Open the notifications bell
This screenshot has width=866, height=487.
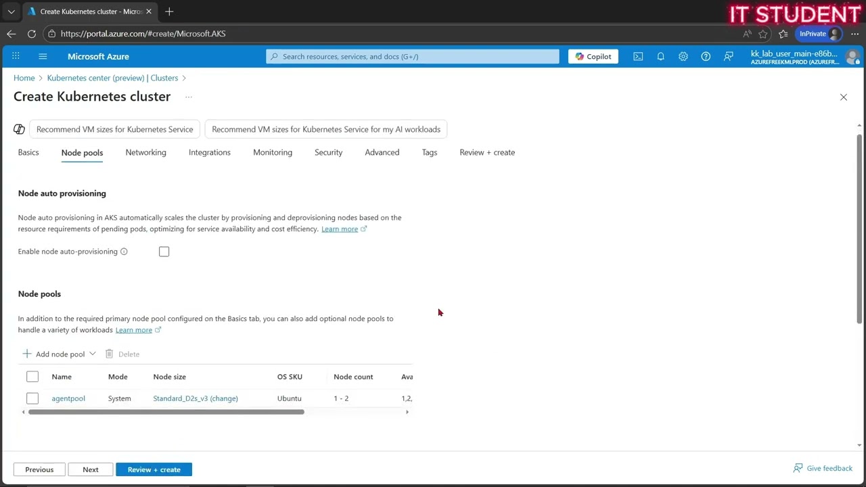(x=660, y=56)
